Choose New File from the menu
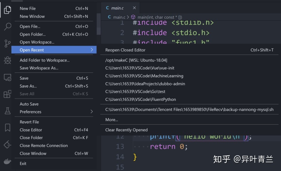The height and width of the screenshot is (171, 281). [x=54, y=9]
